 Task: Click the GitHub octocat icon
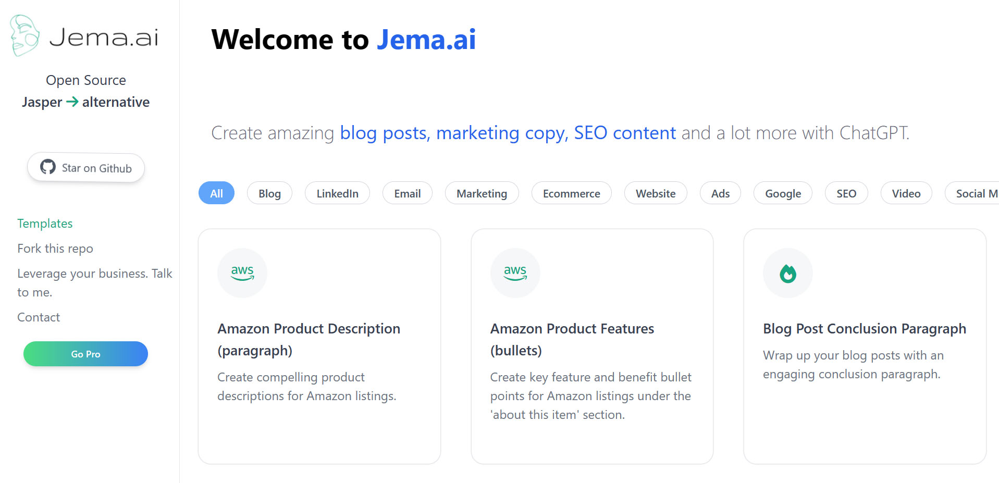[x=48, y=167]
